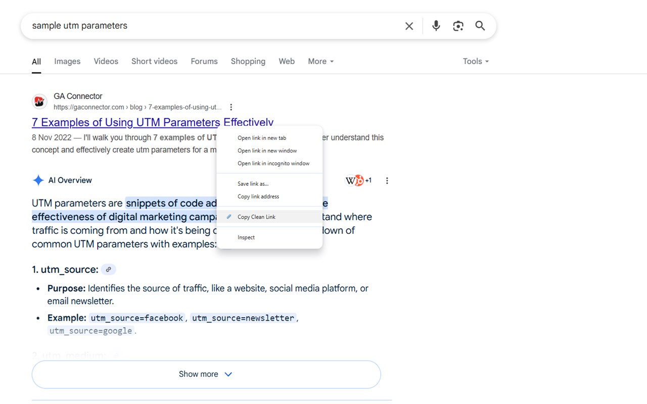
Task: Expand the More search filters dropdown
Action: coord(321,62)
